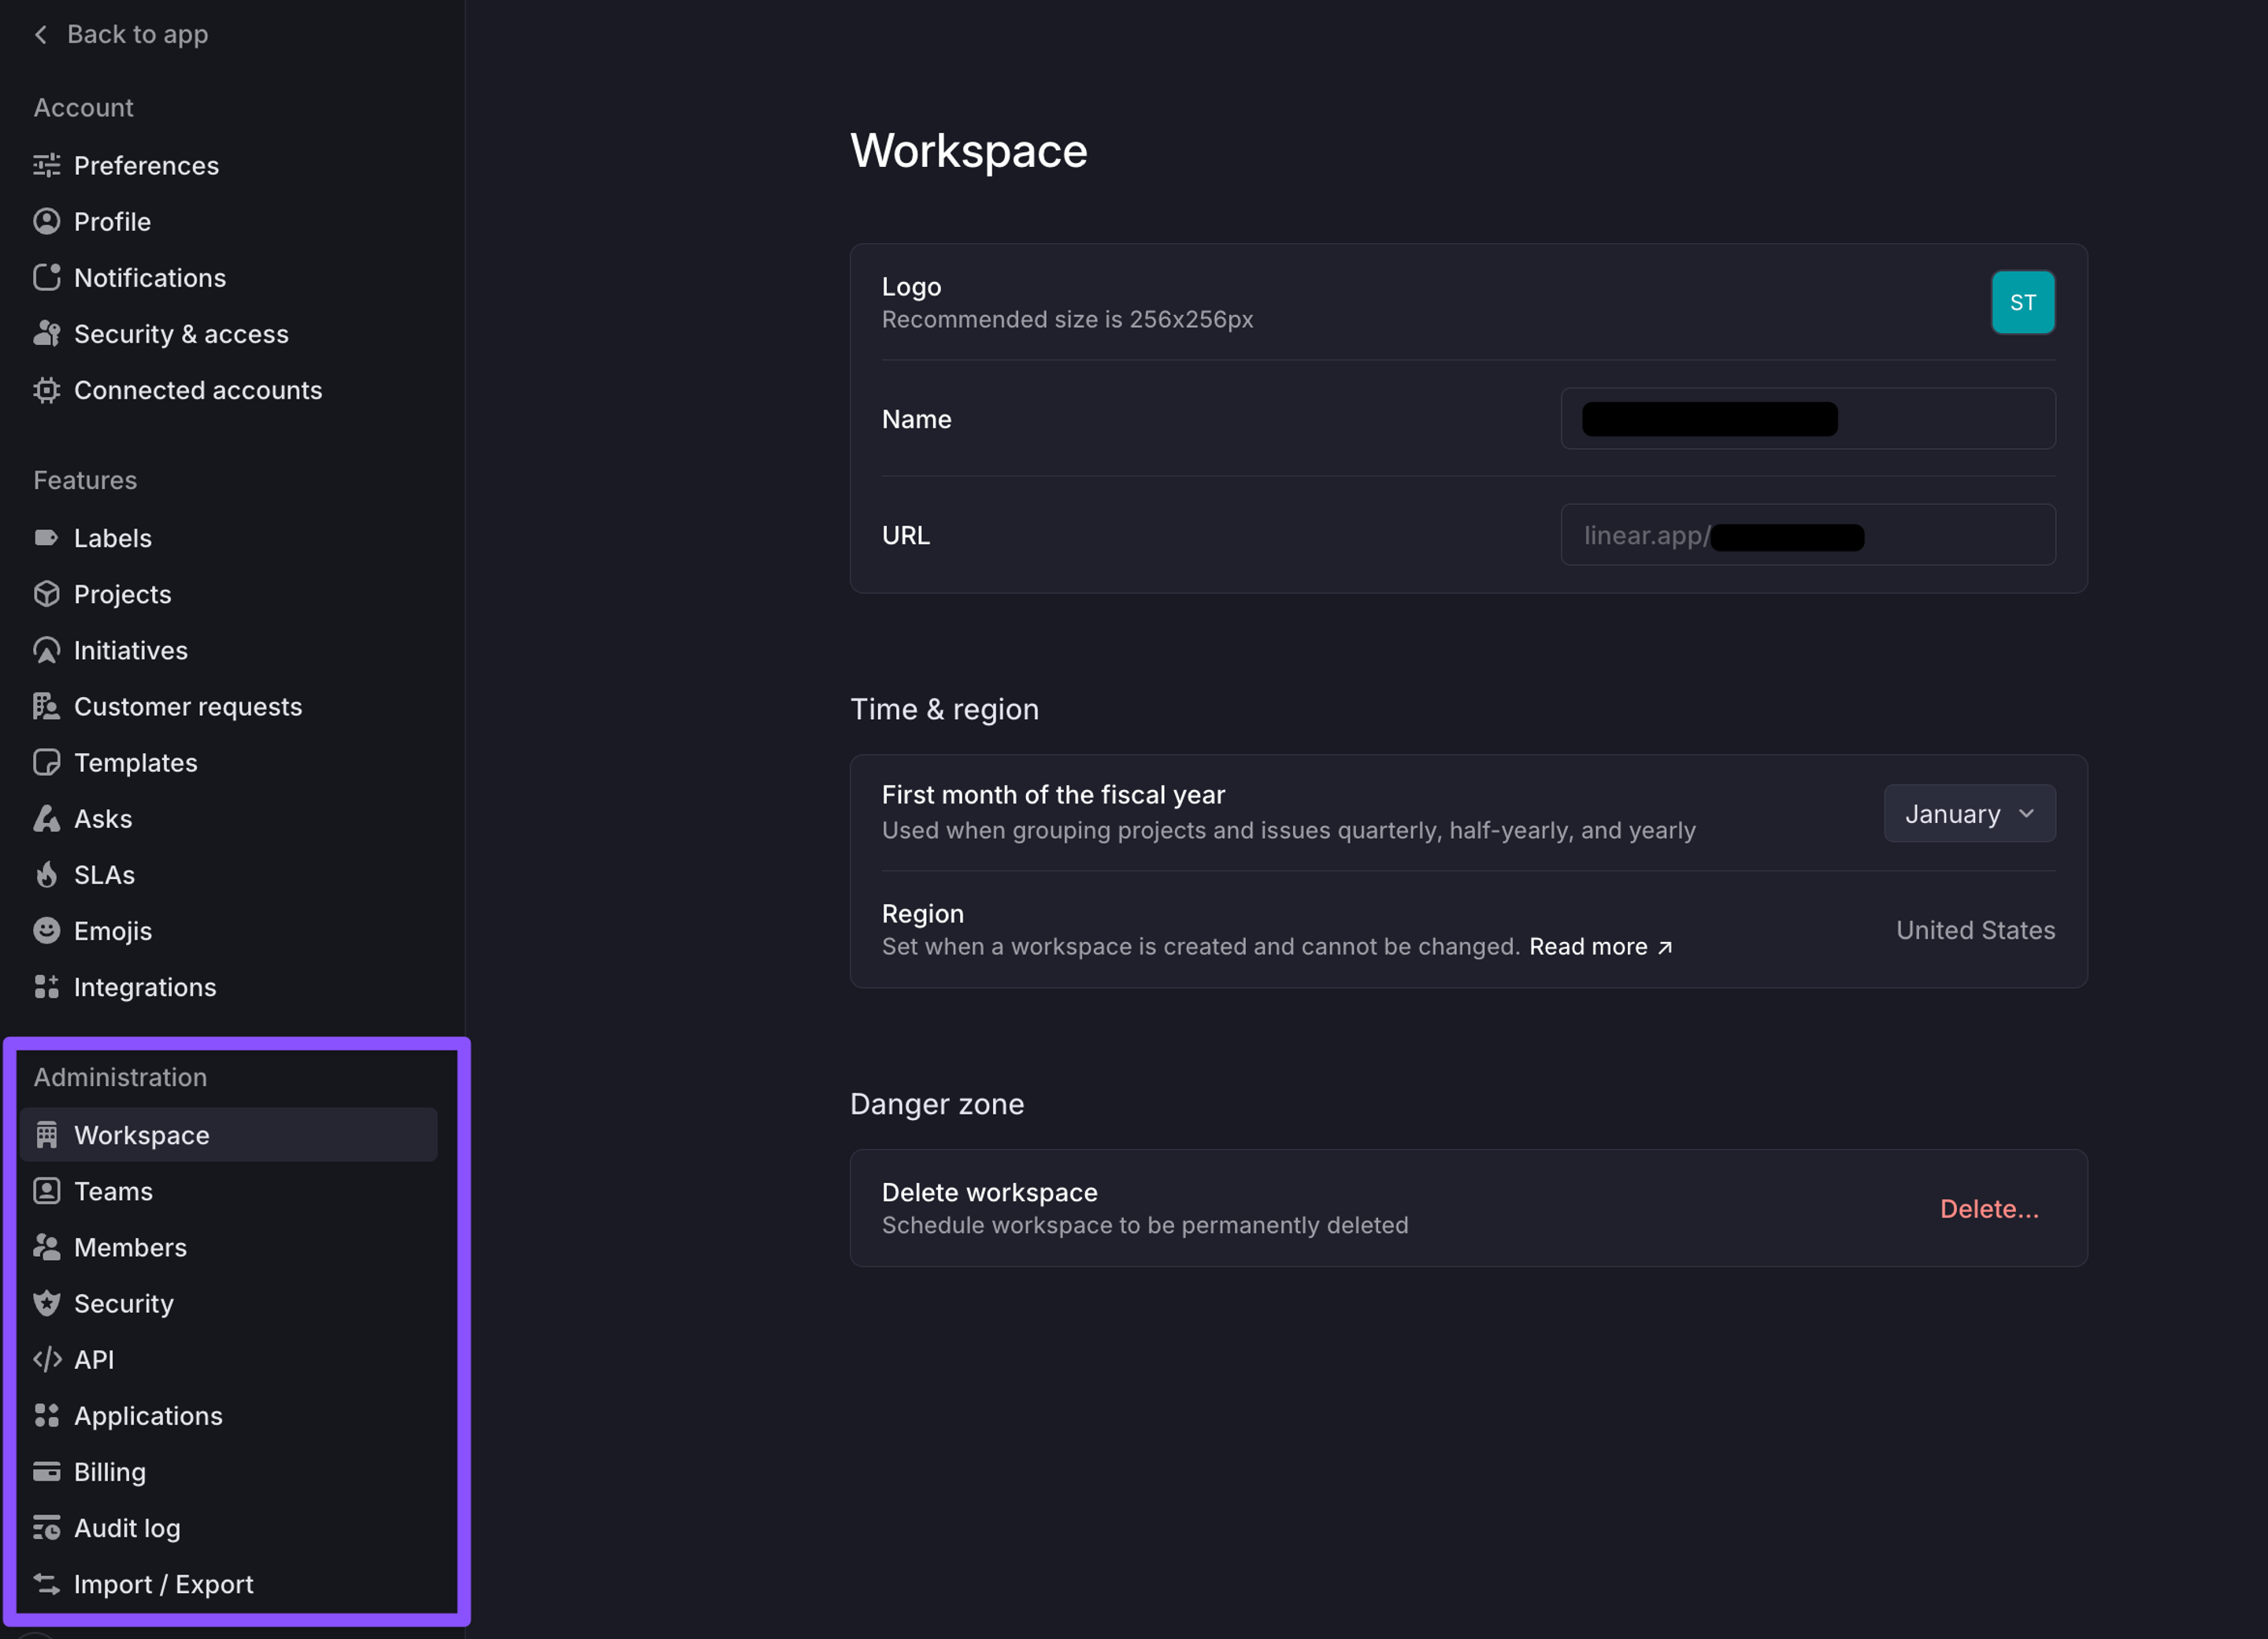Click the Security shield icon under Administration
This screenshot has width=2268, height=1639.
pos(46,1303)
